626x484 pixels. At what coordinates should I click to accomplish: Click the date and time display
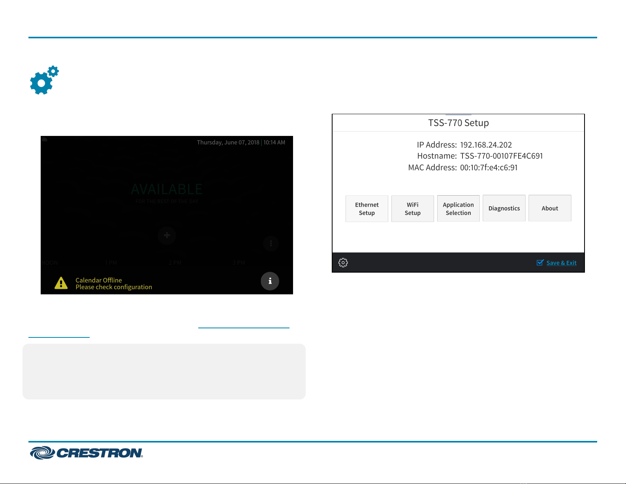[x=241, y=142]
